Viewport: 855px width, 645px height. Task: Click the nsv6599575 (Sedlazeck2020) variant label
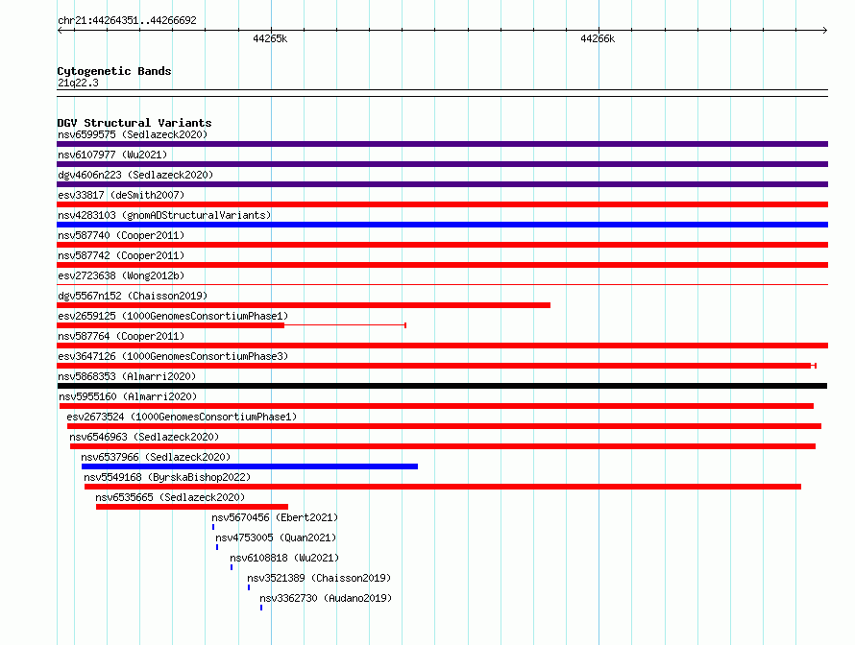[133, 134]
